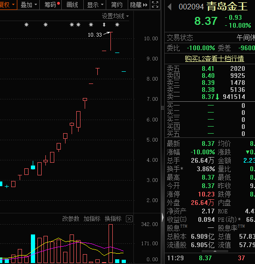Open the 购买L2查看十档行情 link

click(x=214, y=59)
